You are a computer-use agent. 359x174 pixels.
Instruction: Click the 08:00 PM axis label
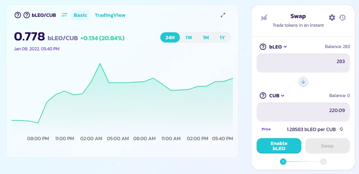pos(38,138)
